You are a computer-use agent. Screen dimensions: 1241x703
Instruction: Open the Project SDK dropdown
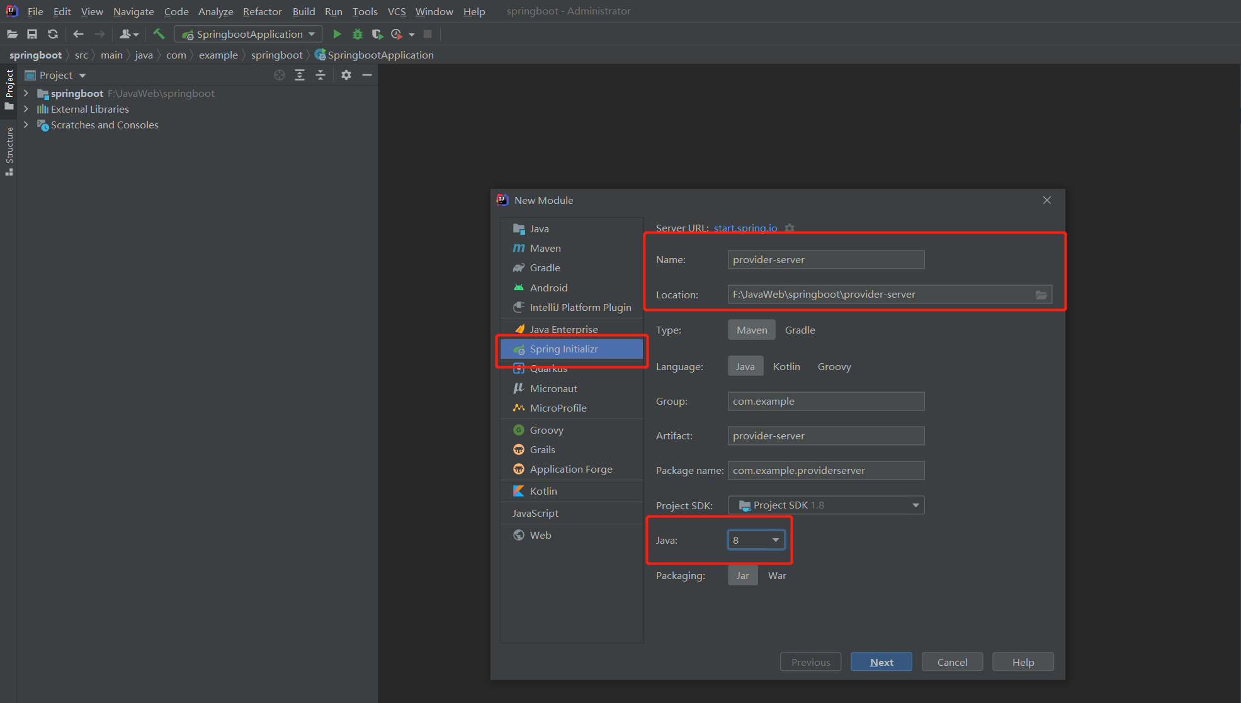pyautogui.click(x=826, y=505)
